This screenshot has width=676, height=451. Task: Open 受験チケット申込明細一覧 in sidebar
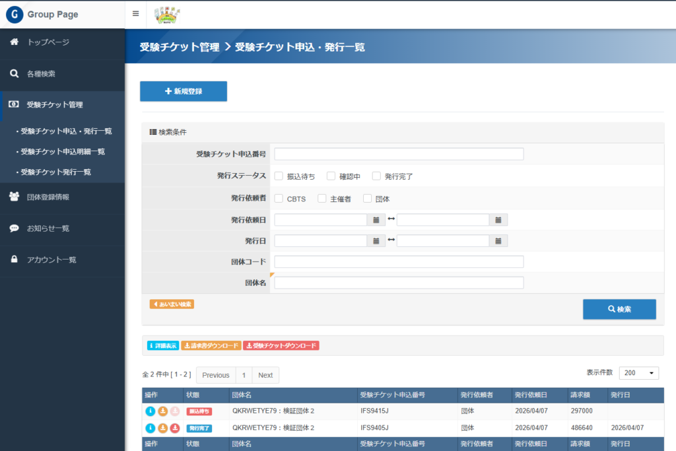pyautogui.click(x=63, y=152)
